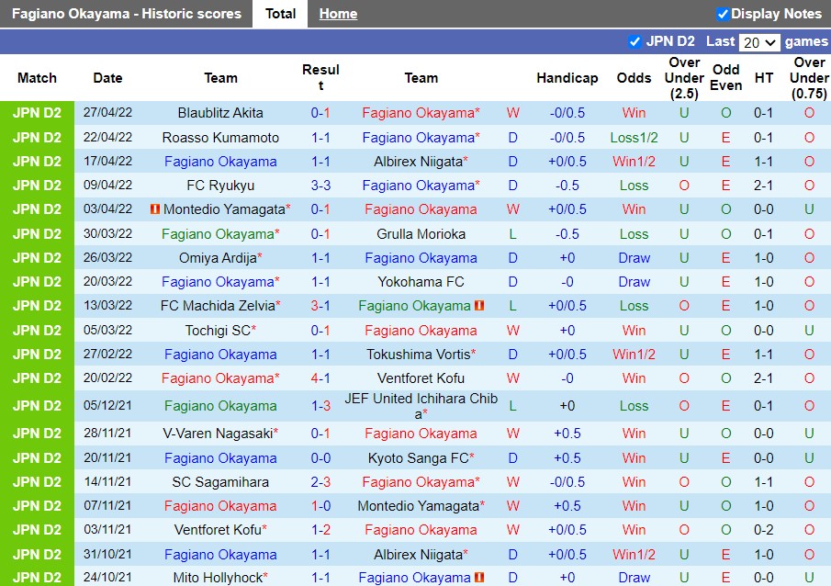
Task: Click the JPN D2 league label in the first row
Action: (x=37, y=113)
